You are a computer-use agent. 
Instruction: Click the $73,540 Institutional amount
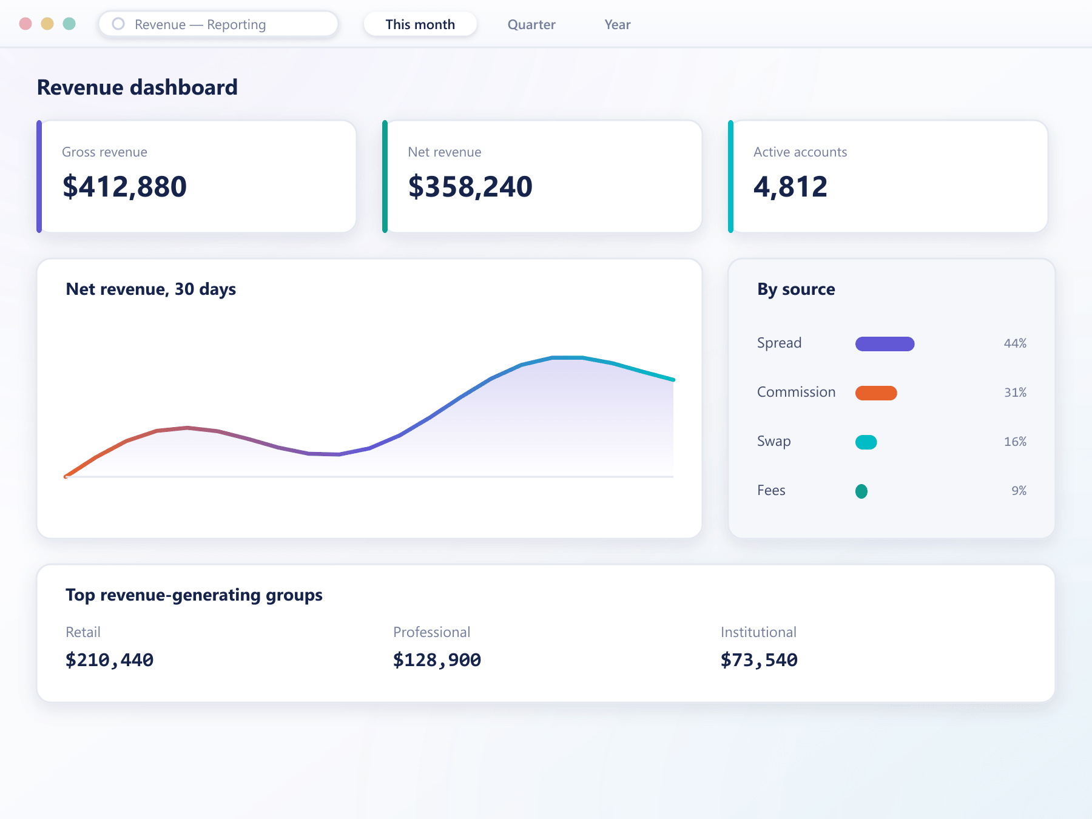coord(759,660)
